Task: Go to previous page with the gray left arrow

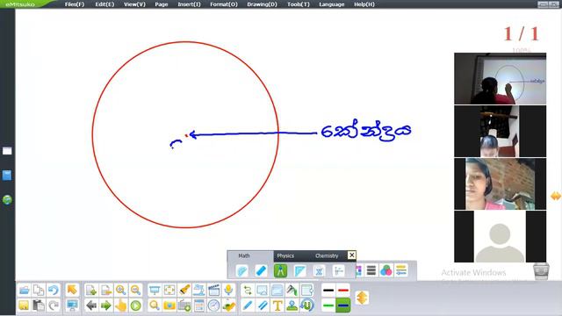Action: 91,305
